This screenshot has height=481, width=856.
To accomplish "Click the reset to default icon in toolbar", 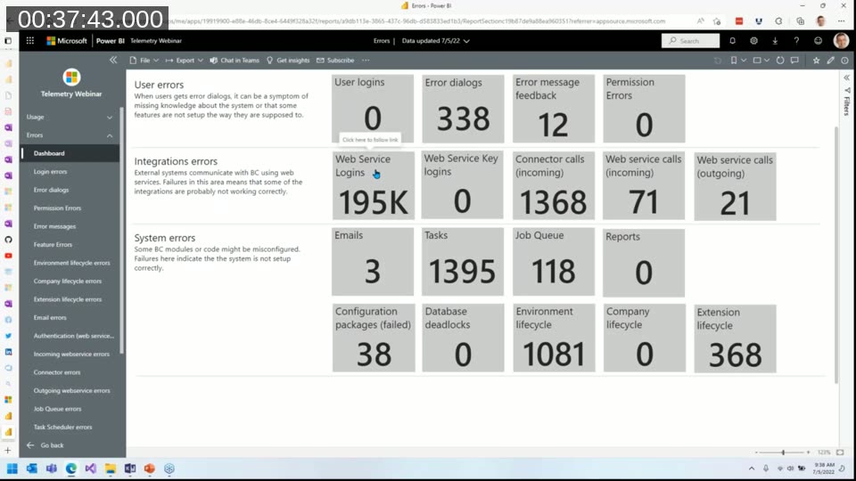I will point(717,61).
